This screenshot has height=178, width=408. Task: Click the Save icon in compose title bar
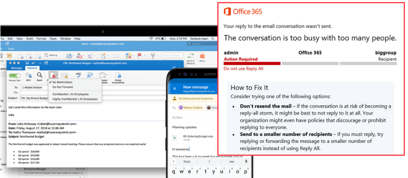(27, 63)
